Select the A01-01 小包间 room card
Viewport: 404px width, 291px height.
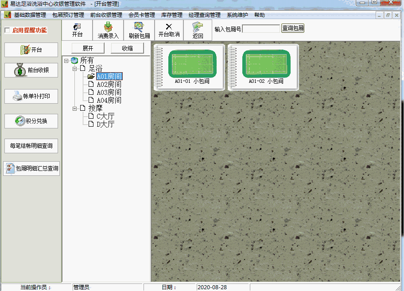189,67
